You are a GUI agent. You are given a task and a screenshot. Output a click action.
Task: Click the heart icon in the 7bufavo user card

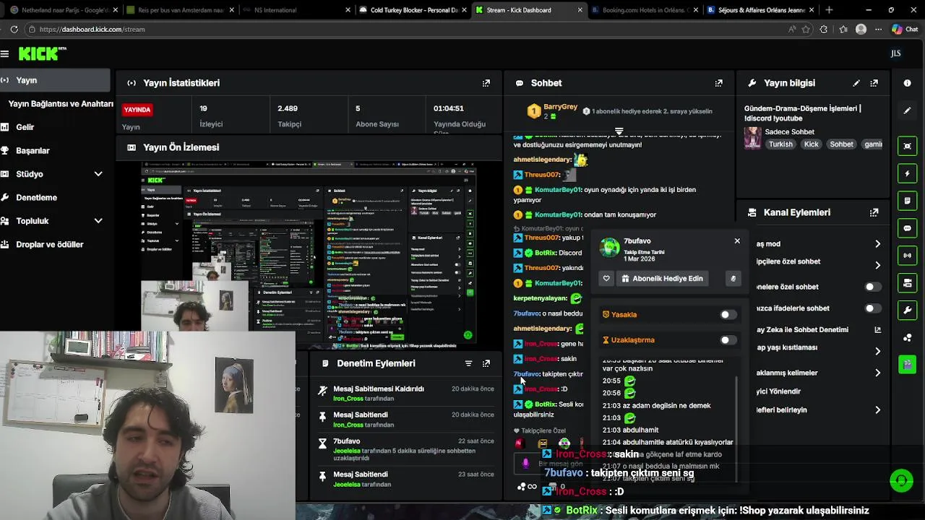coord(606,278)
